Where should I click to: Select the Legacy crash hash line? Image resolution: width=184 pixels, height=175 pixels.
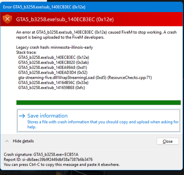pos(54,47)
